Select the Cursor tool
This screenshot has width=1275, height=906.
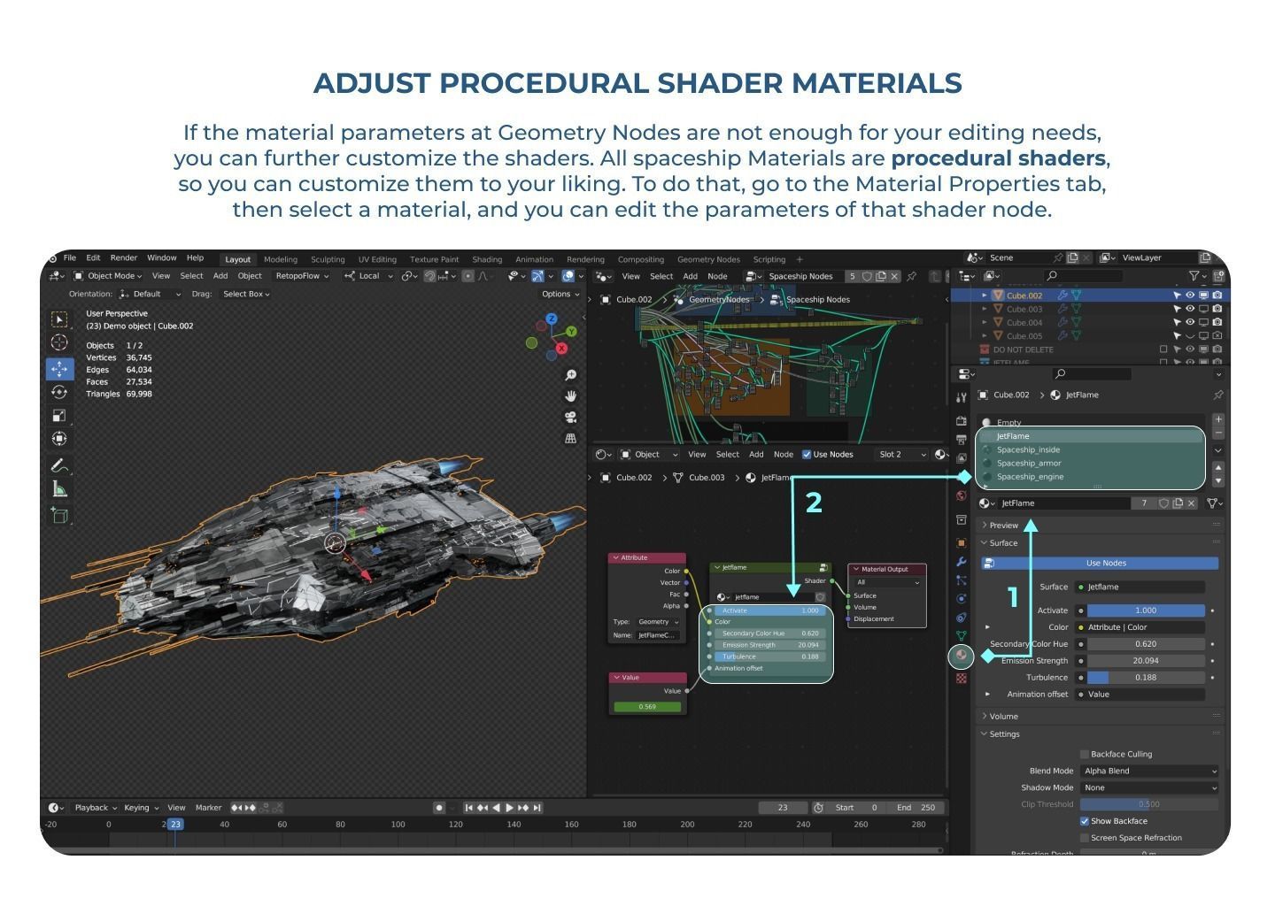point(59,342)
